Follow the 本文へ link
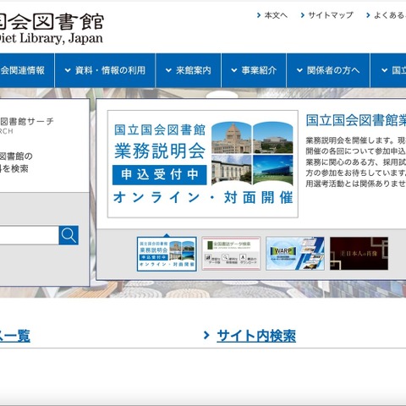This screenshot has height=406, width=406. pyautogui.click(x=276, y=15)
